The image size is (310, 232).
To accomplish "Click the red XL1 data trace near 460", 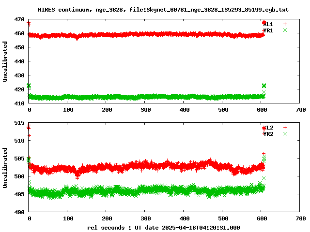I will click(146, 34).
